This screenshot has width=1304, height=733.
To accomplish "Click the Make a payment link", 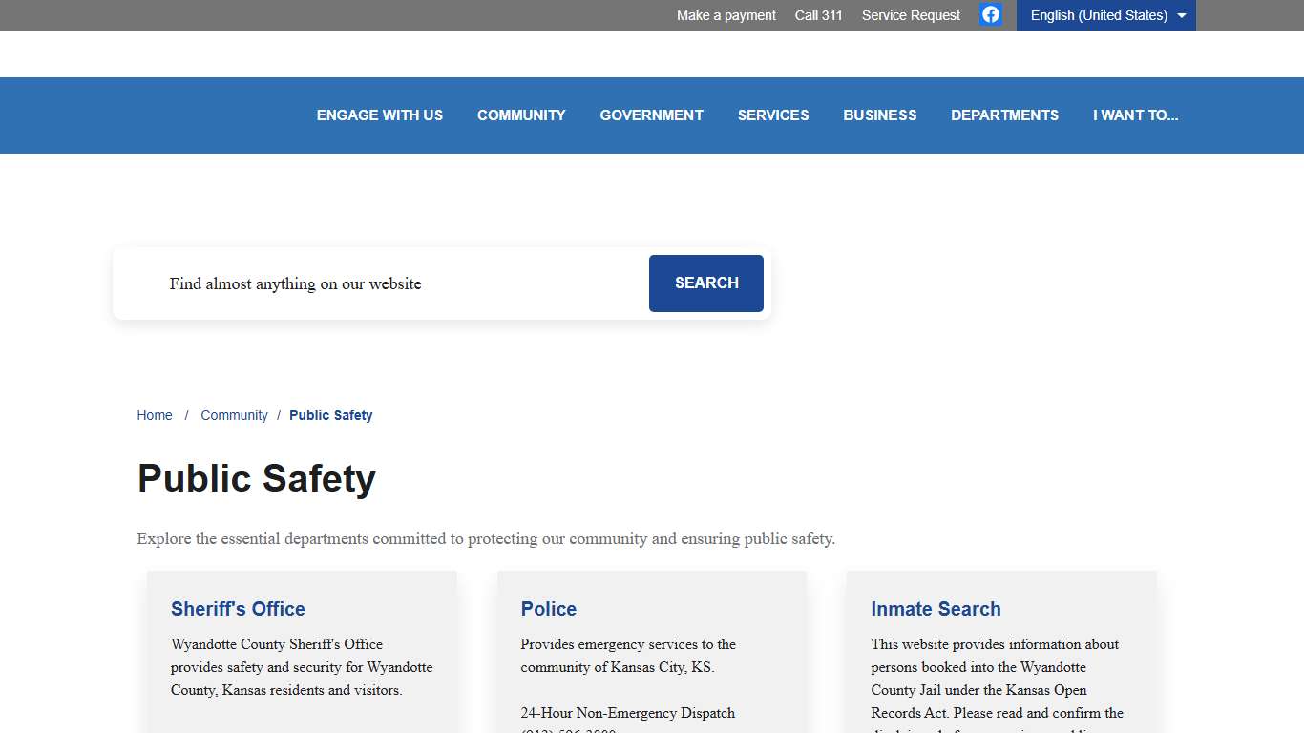I will (726, 15).
